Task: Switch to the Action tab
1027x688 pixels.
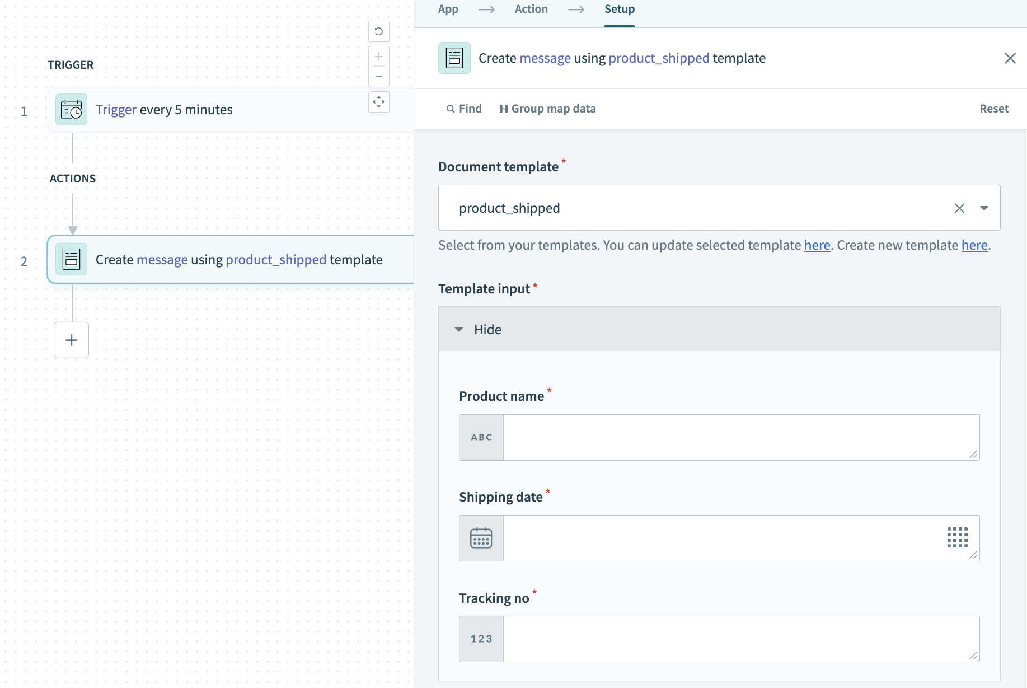Action: [531, 9]
